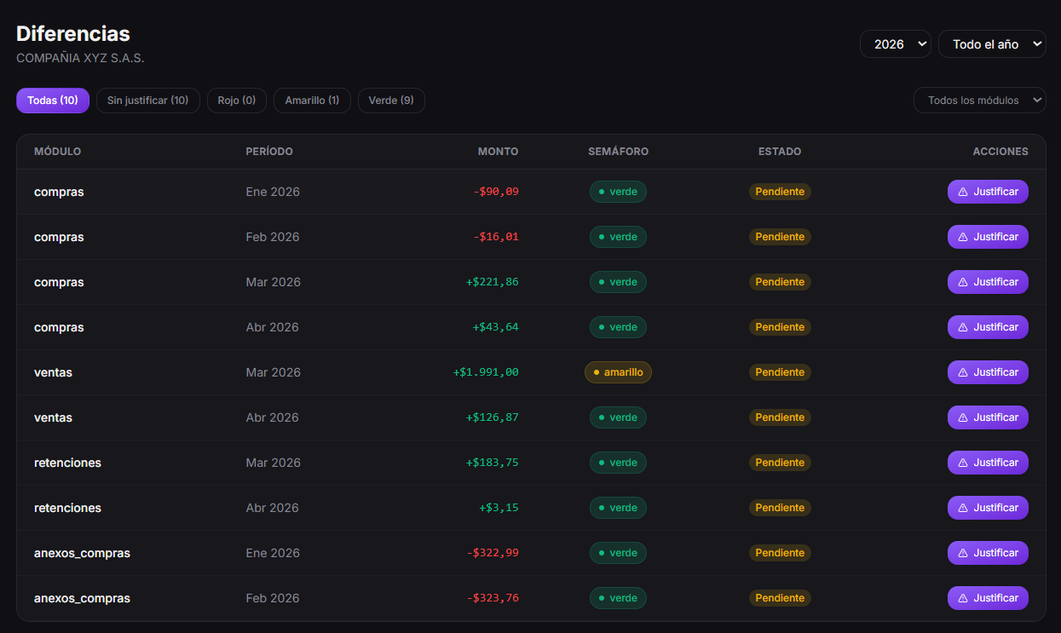Image resolution: width=1061 pixels, height=633 pixels.
Task: Switch to Sin justificar (10) filter
Action: 147,101
